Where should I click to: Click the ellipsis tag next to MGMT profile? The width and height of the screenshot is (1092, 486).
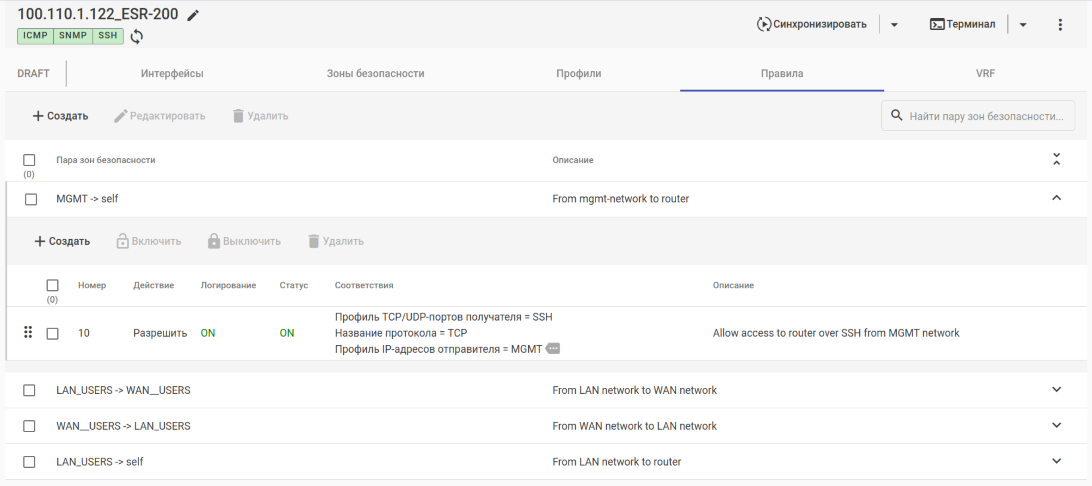click(x=553, y=349)
